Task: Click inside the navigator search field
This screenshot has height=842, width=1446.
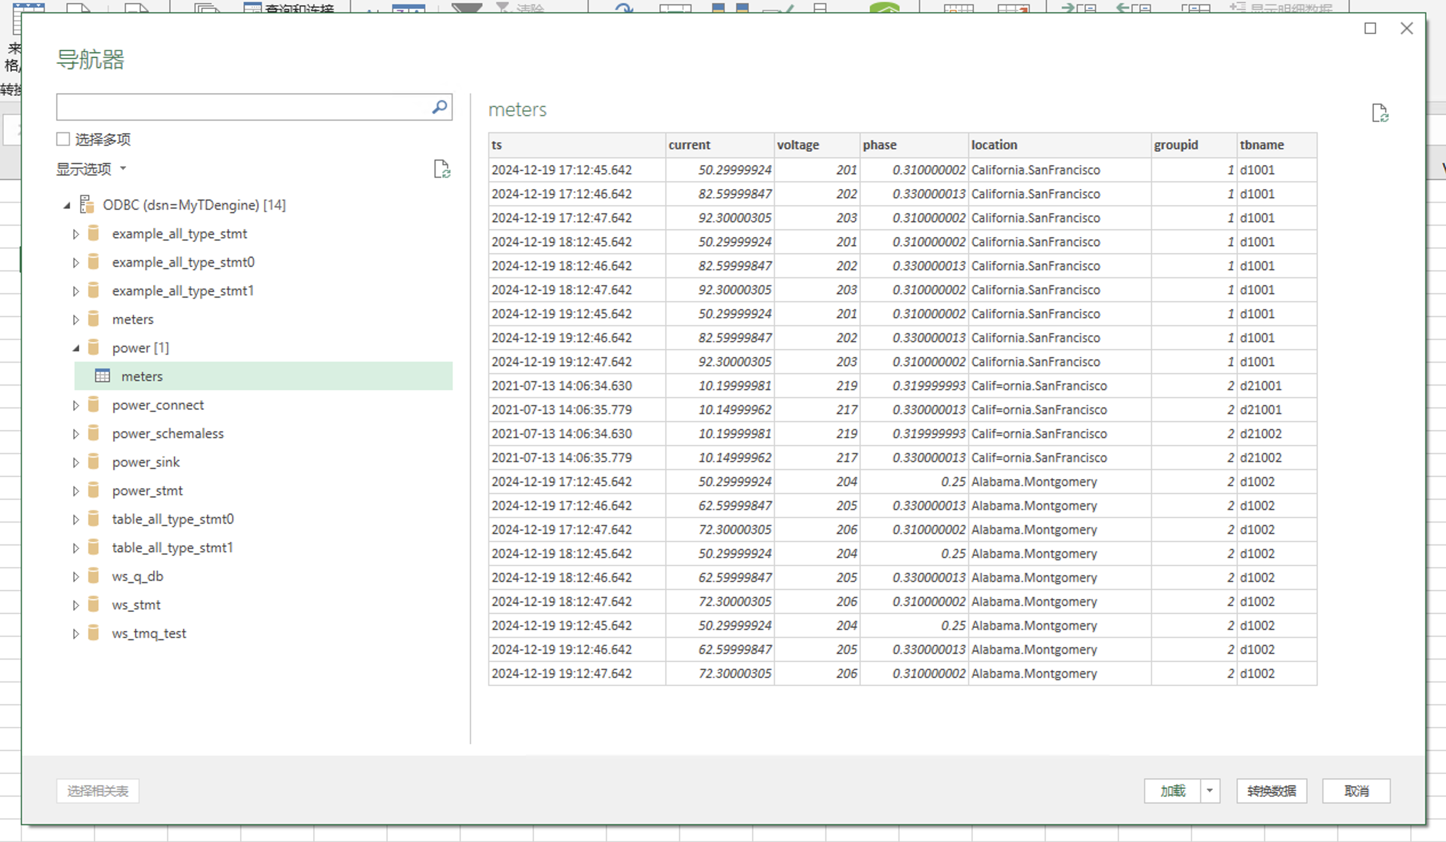Action: click(x=241, y=107)
